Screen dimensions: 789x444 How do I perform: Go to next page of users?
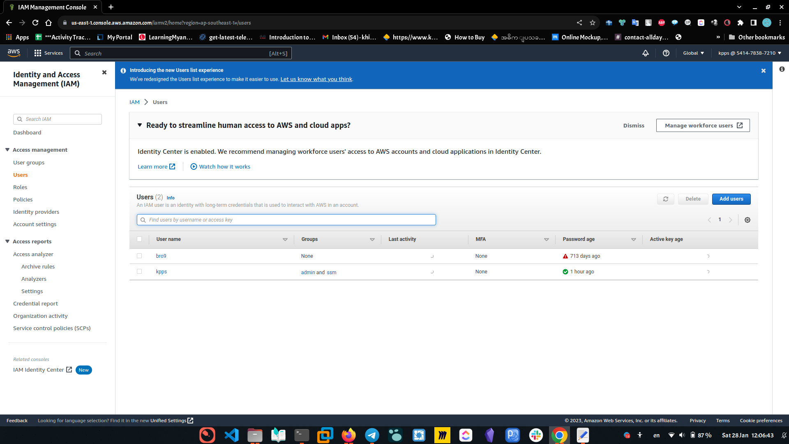pos(730,220)
